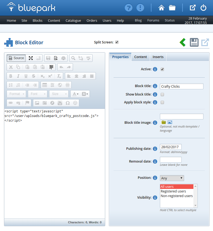Open the Blocks menu

[x=38, y=20]
